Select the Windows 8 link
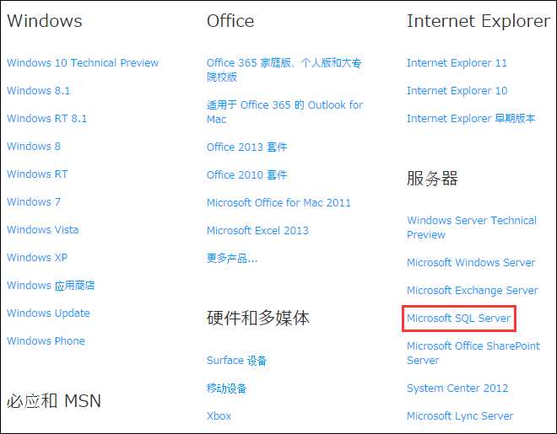 coord(34,146)
